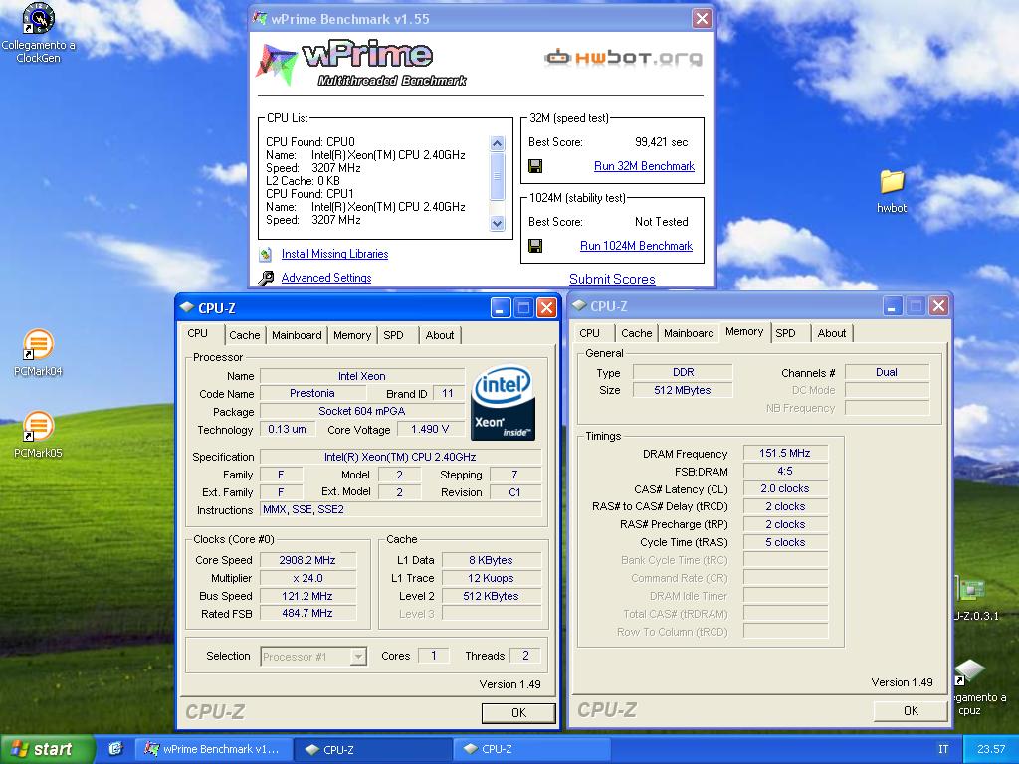Switch to Cache tab in right CPU-Z

pyautogui.click(x=636, y=333)
